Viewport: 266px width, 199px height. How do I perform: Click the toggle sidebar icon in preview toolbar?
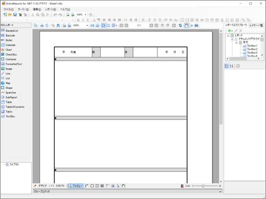pyautogui.click(x=36, y=25)
